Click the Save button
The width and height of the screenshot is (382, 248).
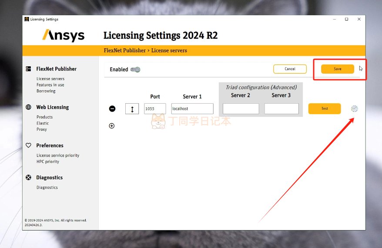(x=338, y=69)
